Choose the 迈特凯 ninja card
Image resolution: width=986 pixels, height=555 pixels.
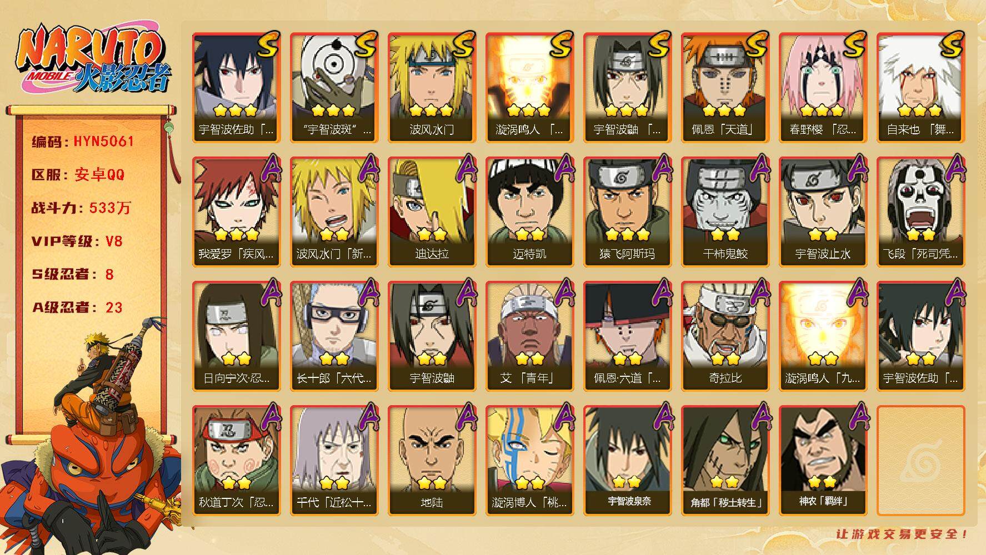(x=529, y=212)
